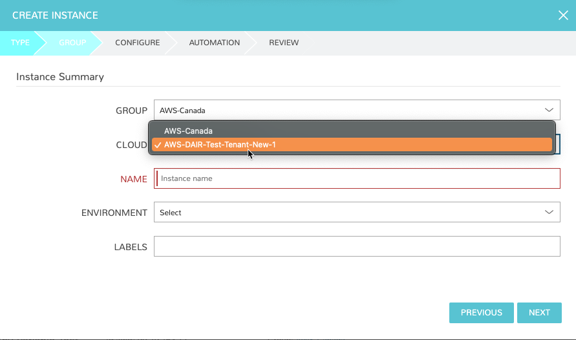Click the CLOUD field label
Viewport: 576px width, 340px height.
pos(131,145)
